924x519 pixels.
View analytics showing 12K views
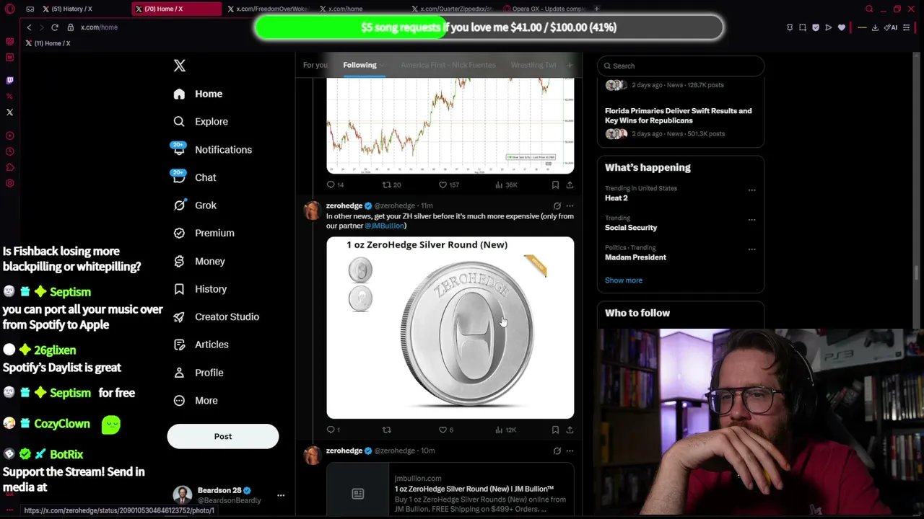pos(505,430)
